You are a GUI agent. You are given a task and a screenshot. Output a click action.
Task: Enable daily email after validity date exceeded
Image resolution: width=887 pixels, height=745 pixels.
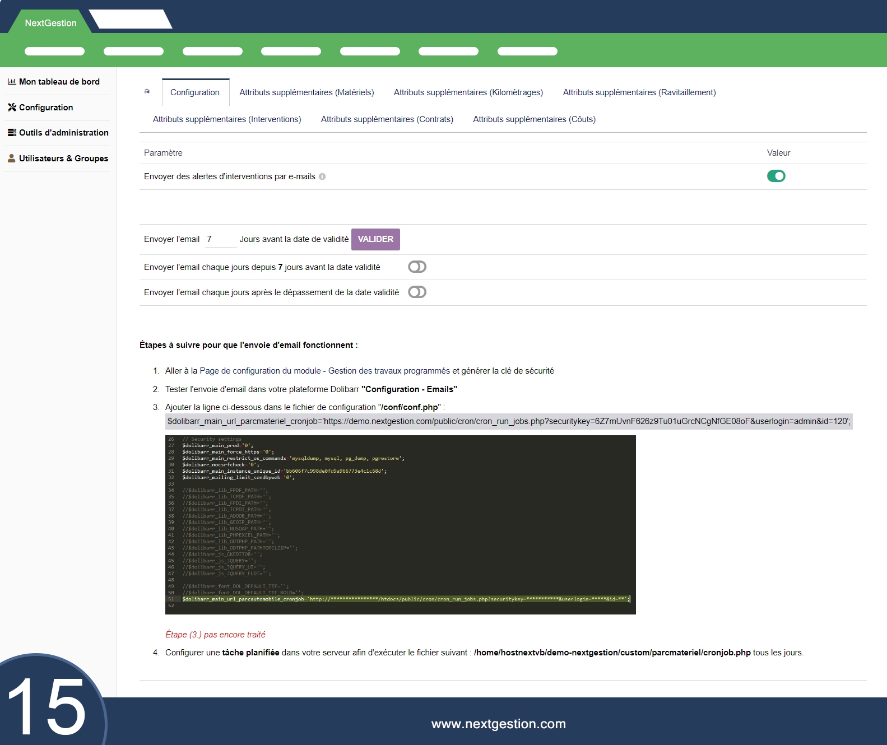(417, 292)
